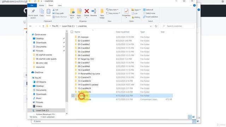Image resolution: width=226 pixels, height=127 pixels.
Task: Refresh the crackmes folder view
Action: (x=156, y=26)
